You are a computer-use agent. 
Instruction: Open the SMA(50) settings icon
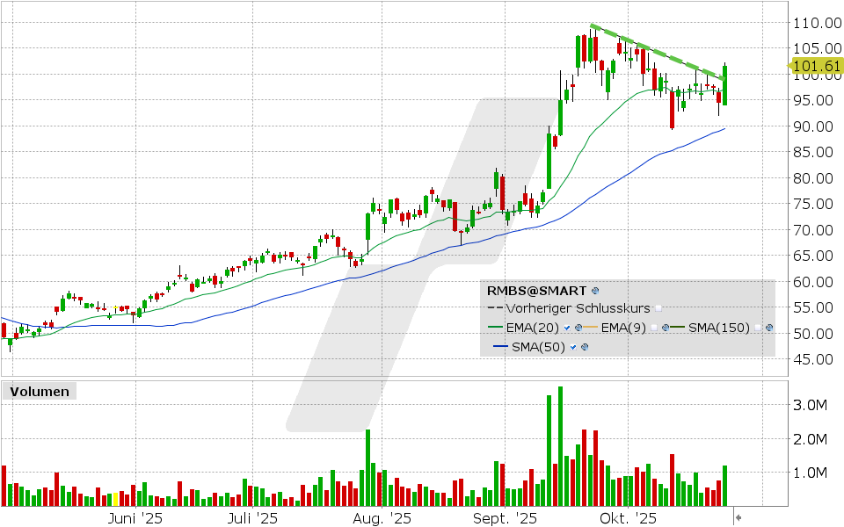[584, 347]
